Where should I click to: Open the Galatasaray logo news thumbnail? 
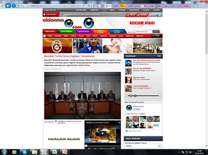pos(57,46)
